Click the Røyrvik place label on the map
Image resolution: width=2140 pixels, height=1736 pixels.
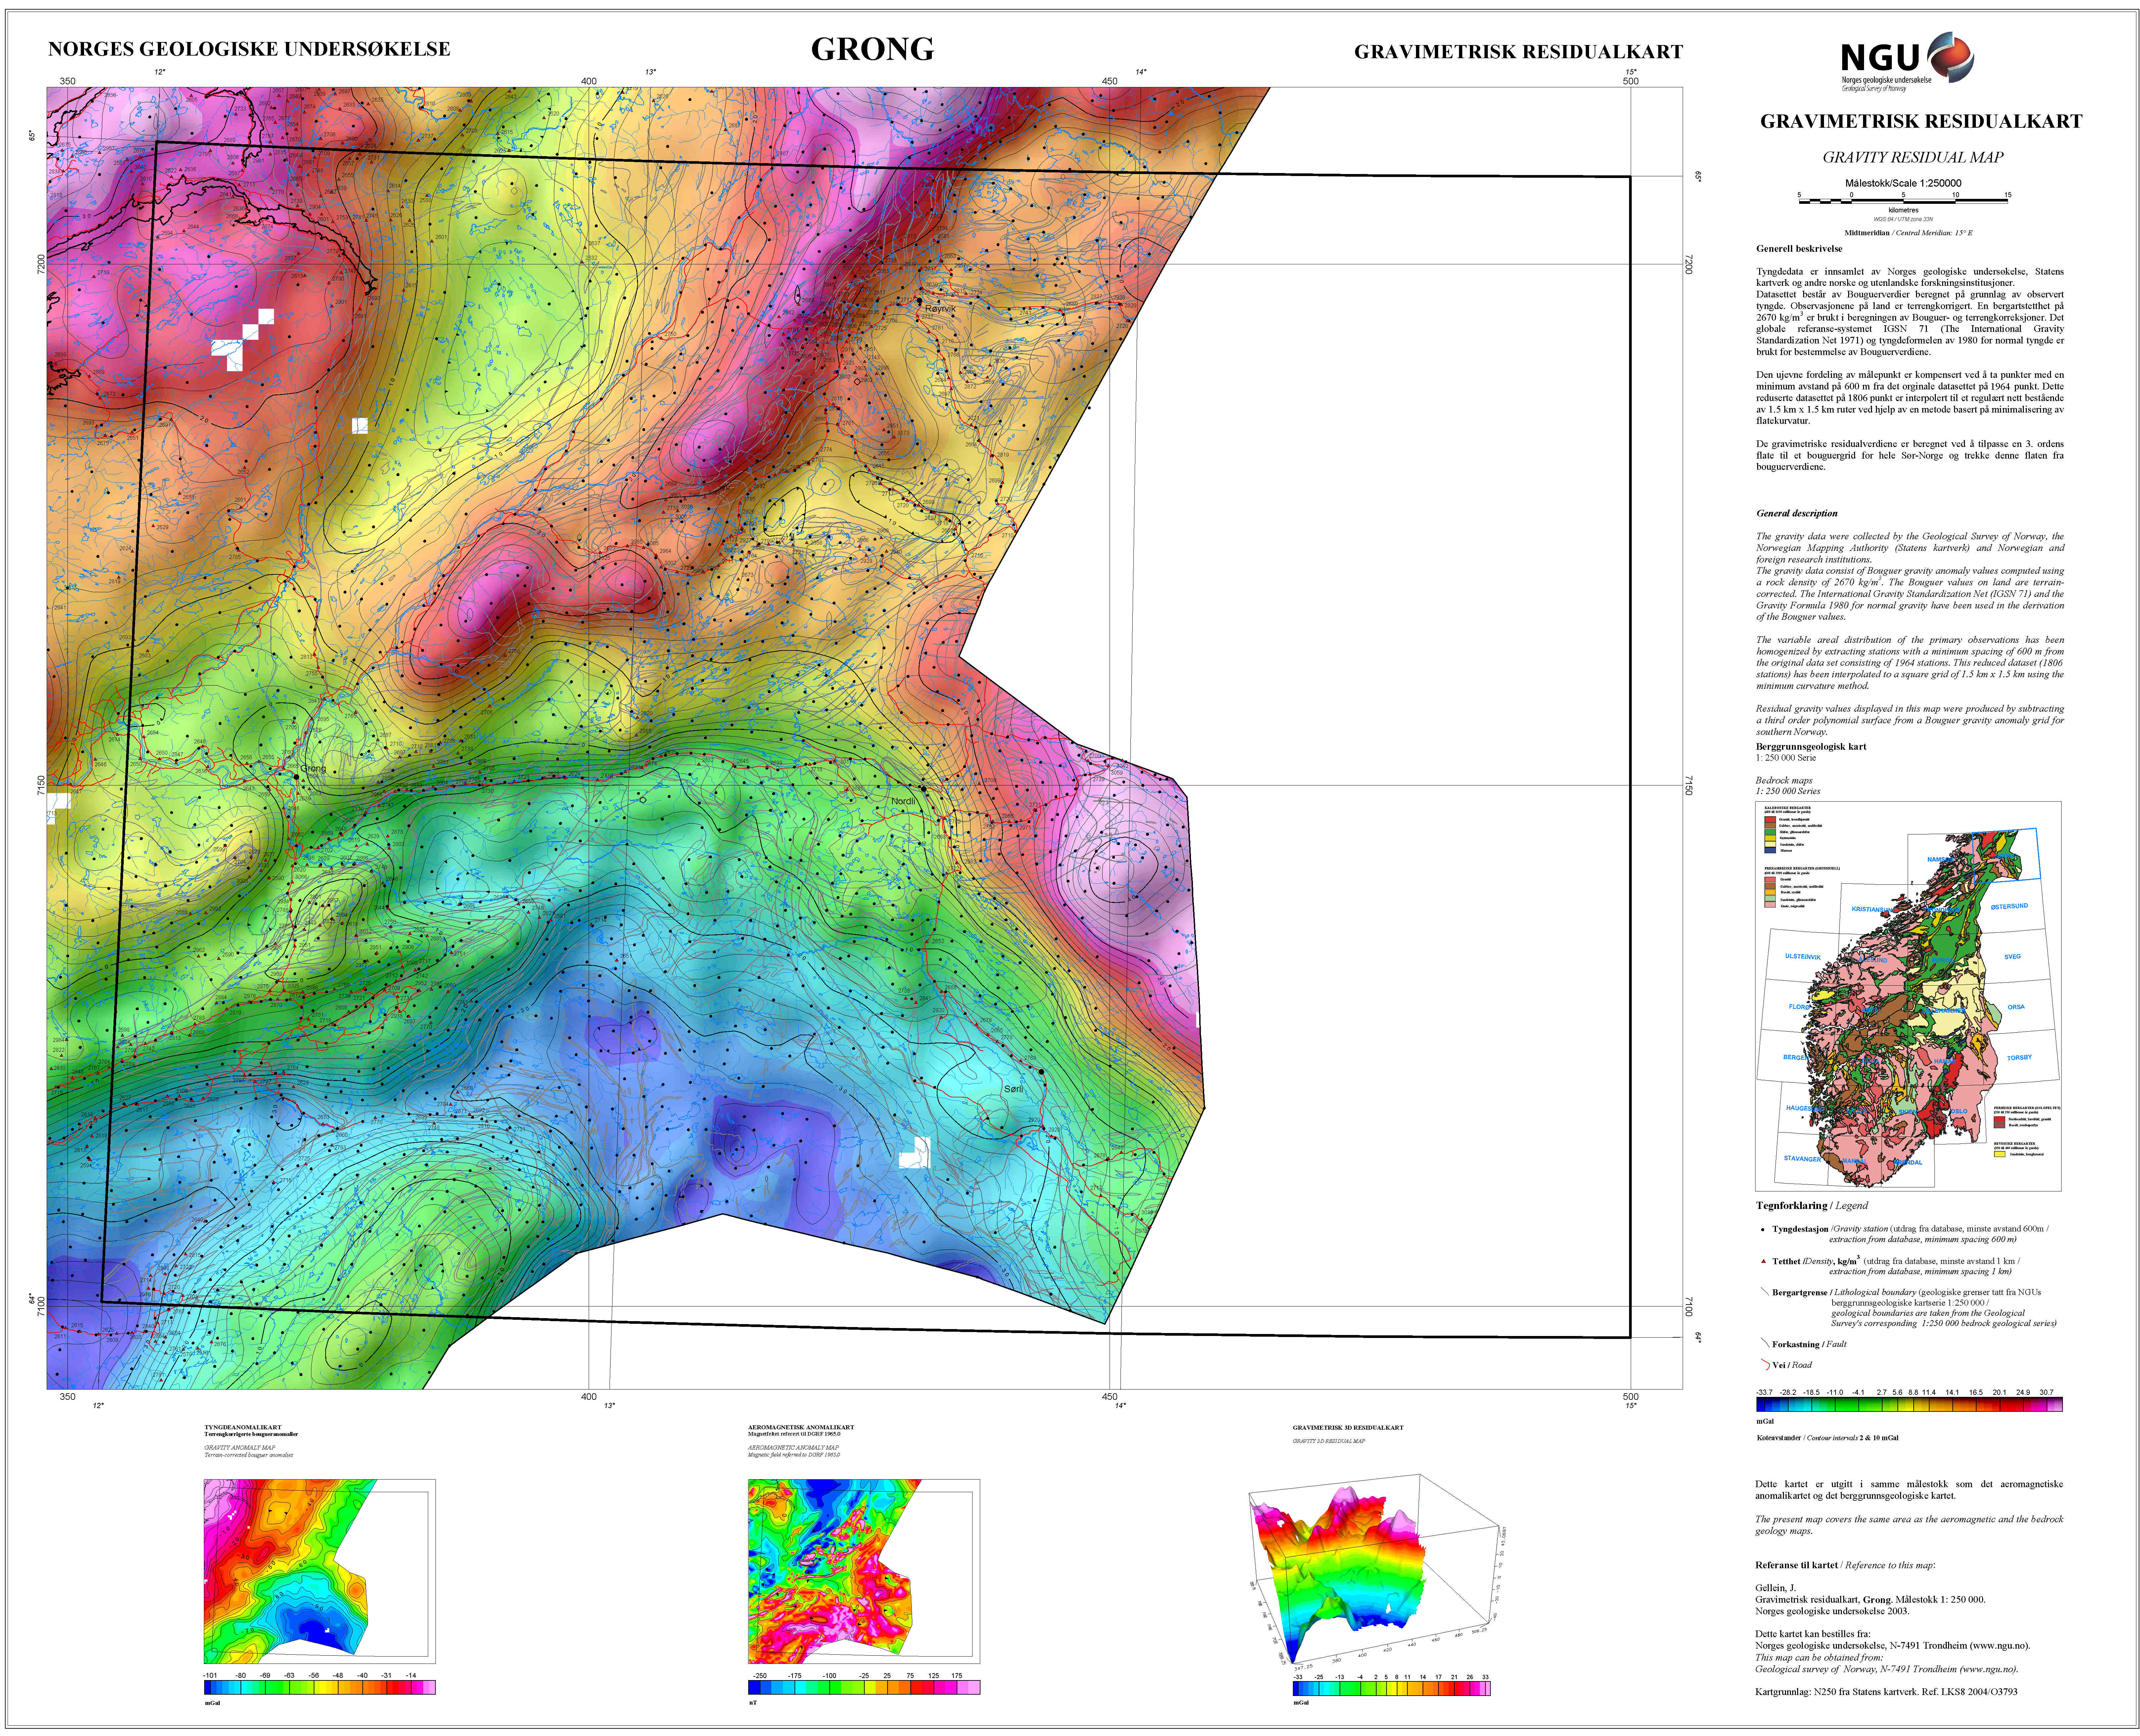tap(941, 309)
